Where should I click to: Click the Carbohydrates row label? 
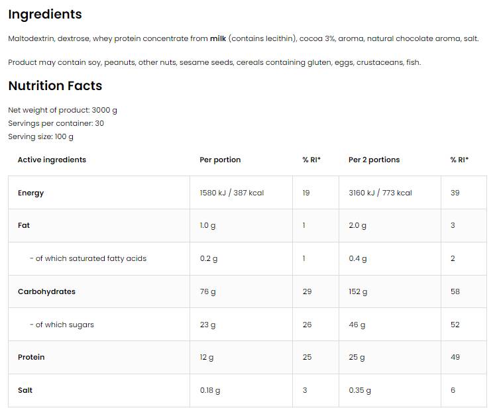(46, 291)
